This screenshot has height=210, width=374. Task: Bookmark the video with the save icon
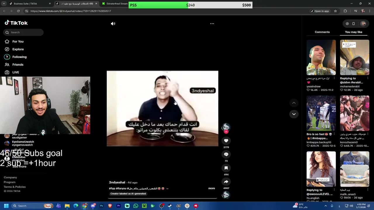(x=226, y=168)
